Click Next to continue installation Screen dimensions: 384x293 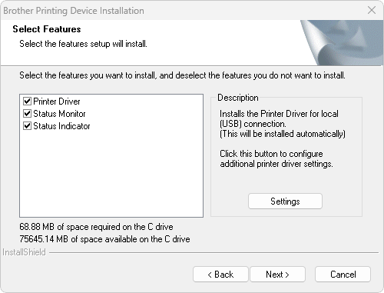(277, 275)
